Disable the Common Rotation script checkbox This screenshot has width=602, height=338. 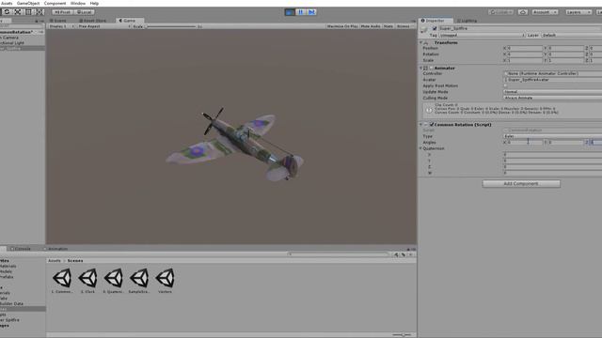[432, 125]
